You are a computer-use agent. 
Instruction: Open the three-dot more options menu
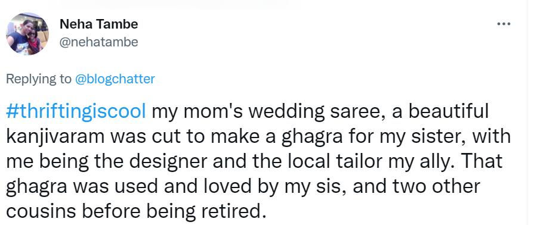(x=504, y=24)
